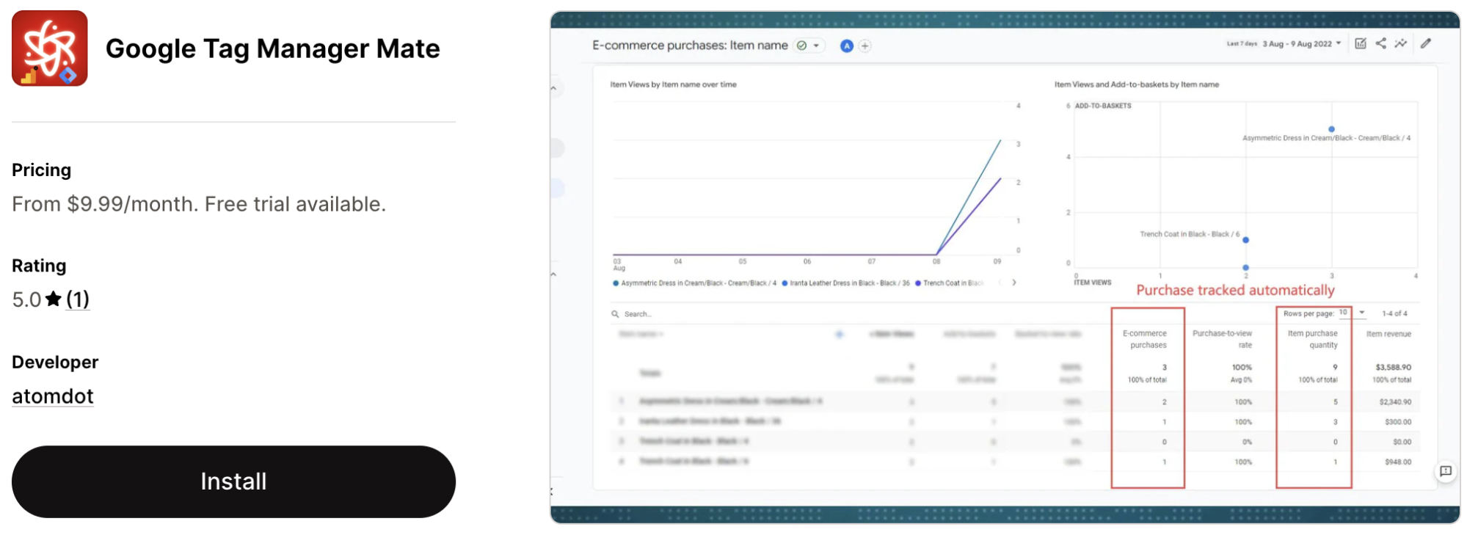Screen dimensions: 1467x535
Task: Click the Asymmetric Dress scatter plot point
Action: pos(1331,129)
